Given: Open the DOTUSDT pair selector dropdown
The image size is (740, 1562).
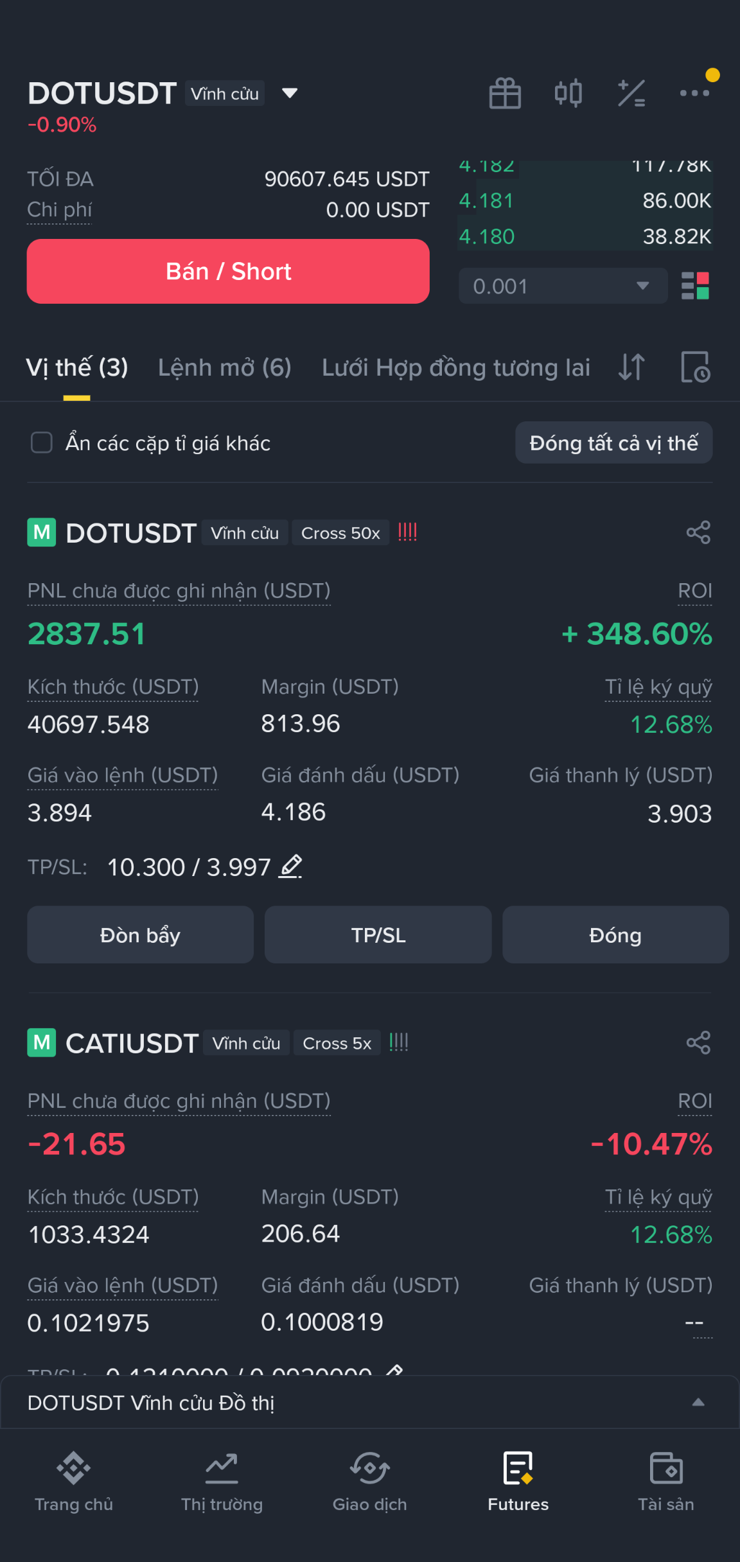Looking at the screenshot, I should (290, 94).
